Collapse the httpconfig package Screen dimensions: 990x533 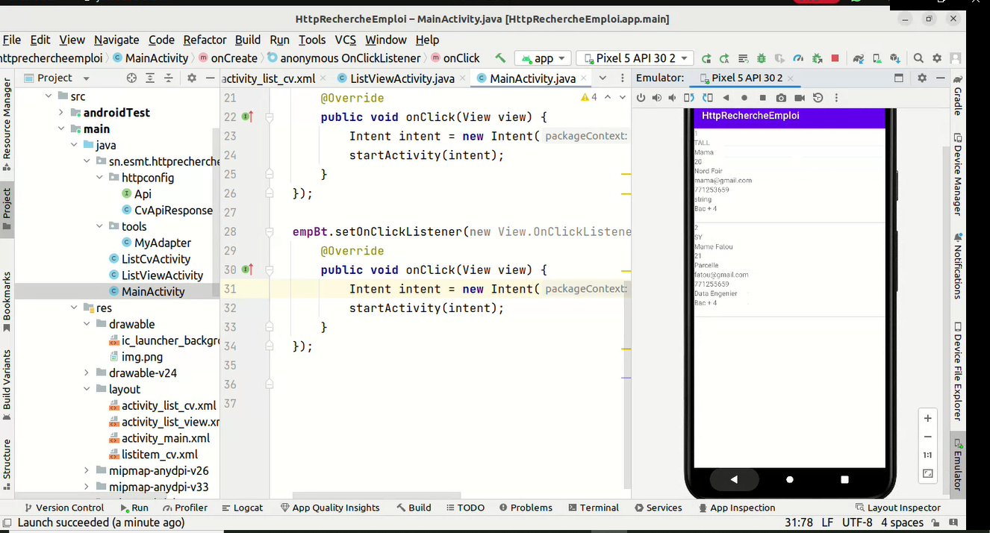(x=100, y=178)
